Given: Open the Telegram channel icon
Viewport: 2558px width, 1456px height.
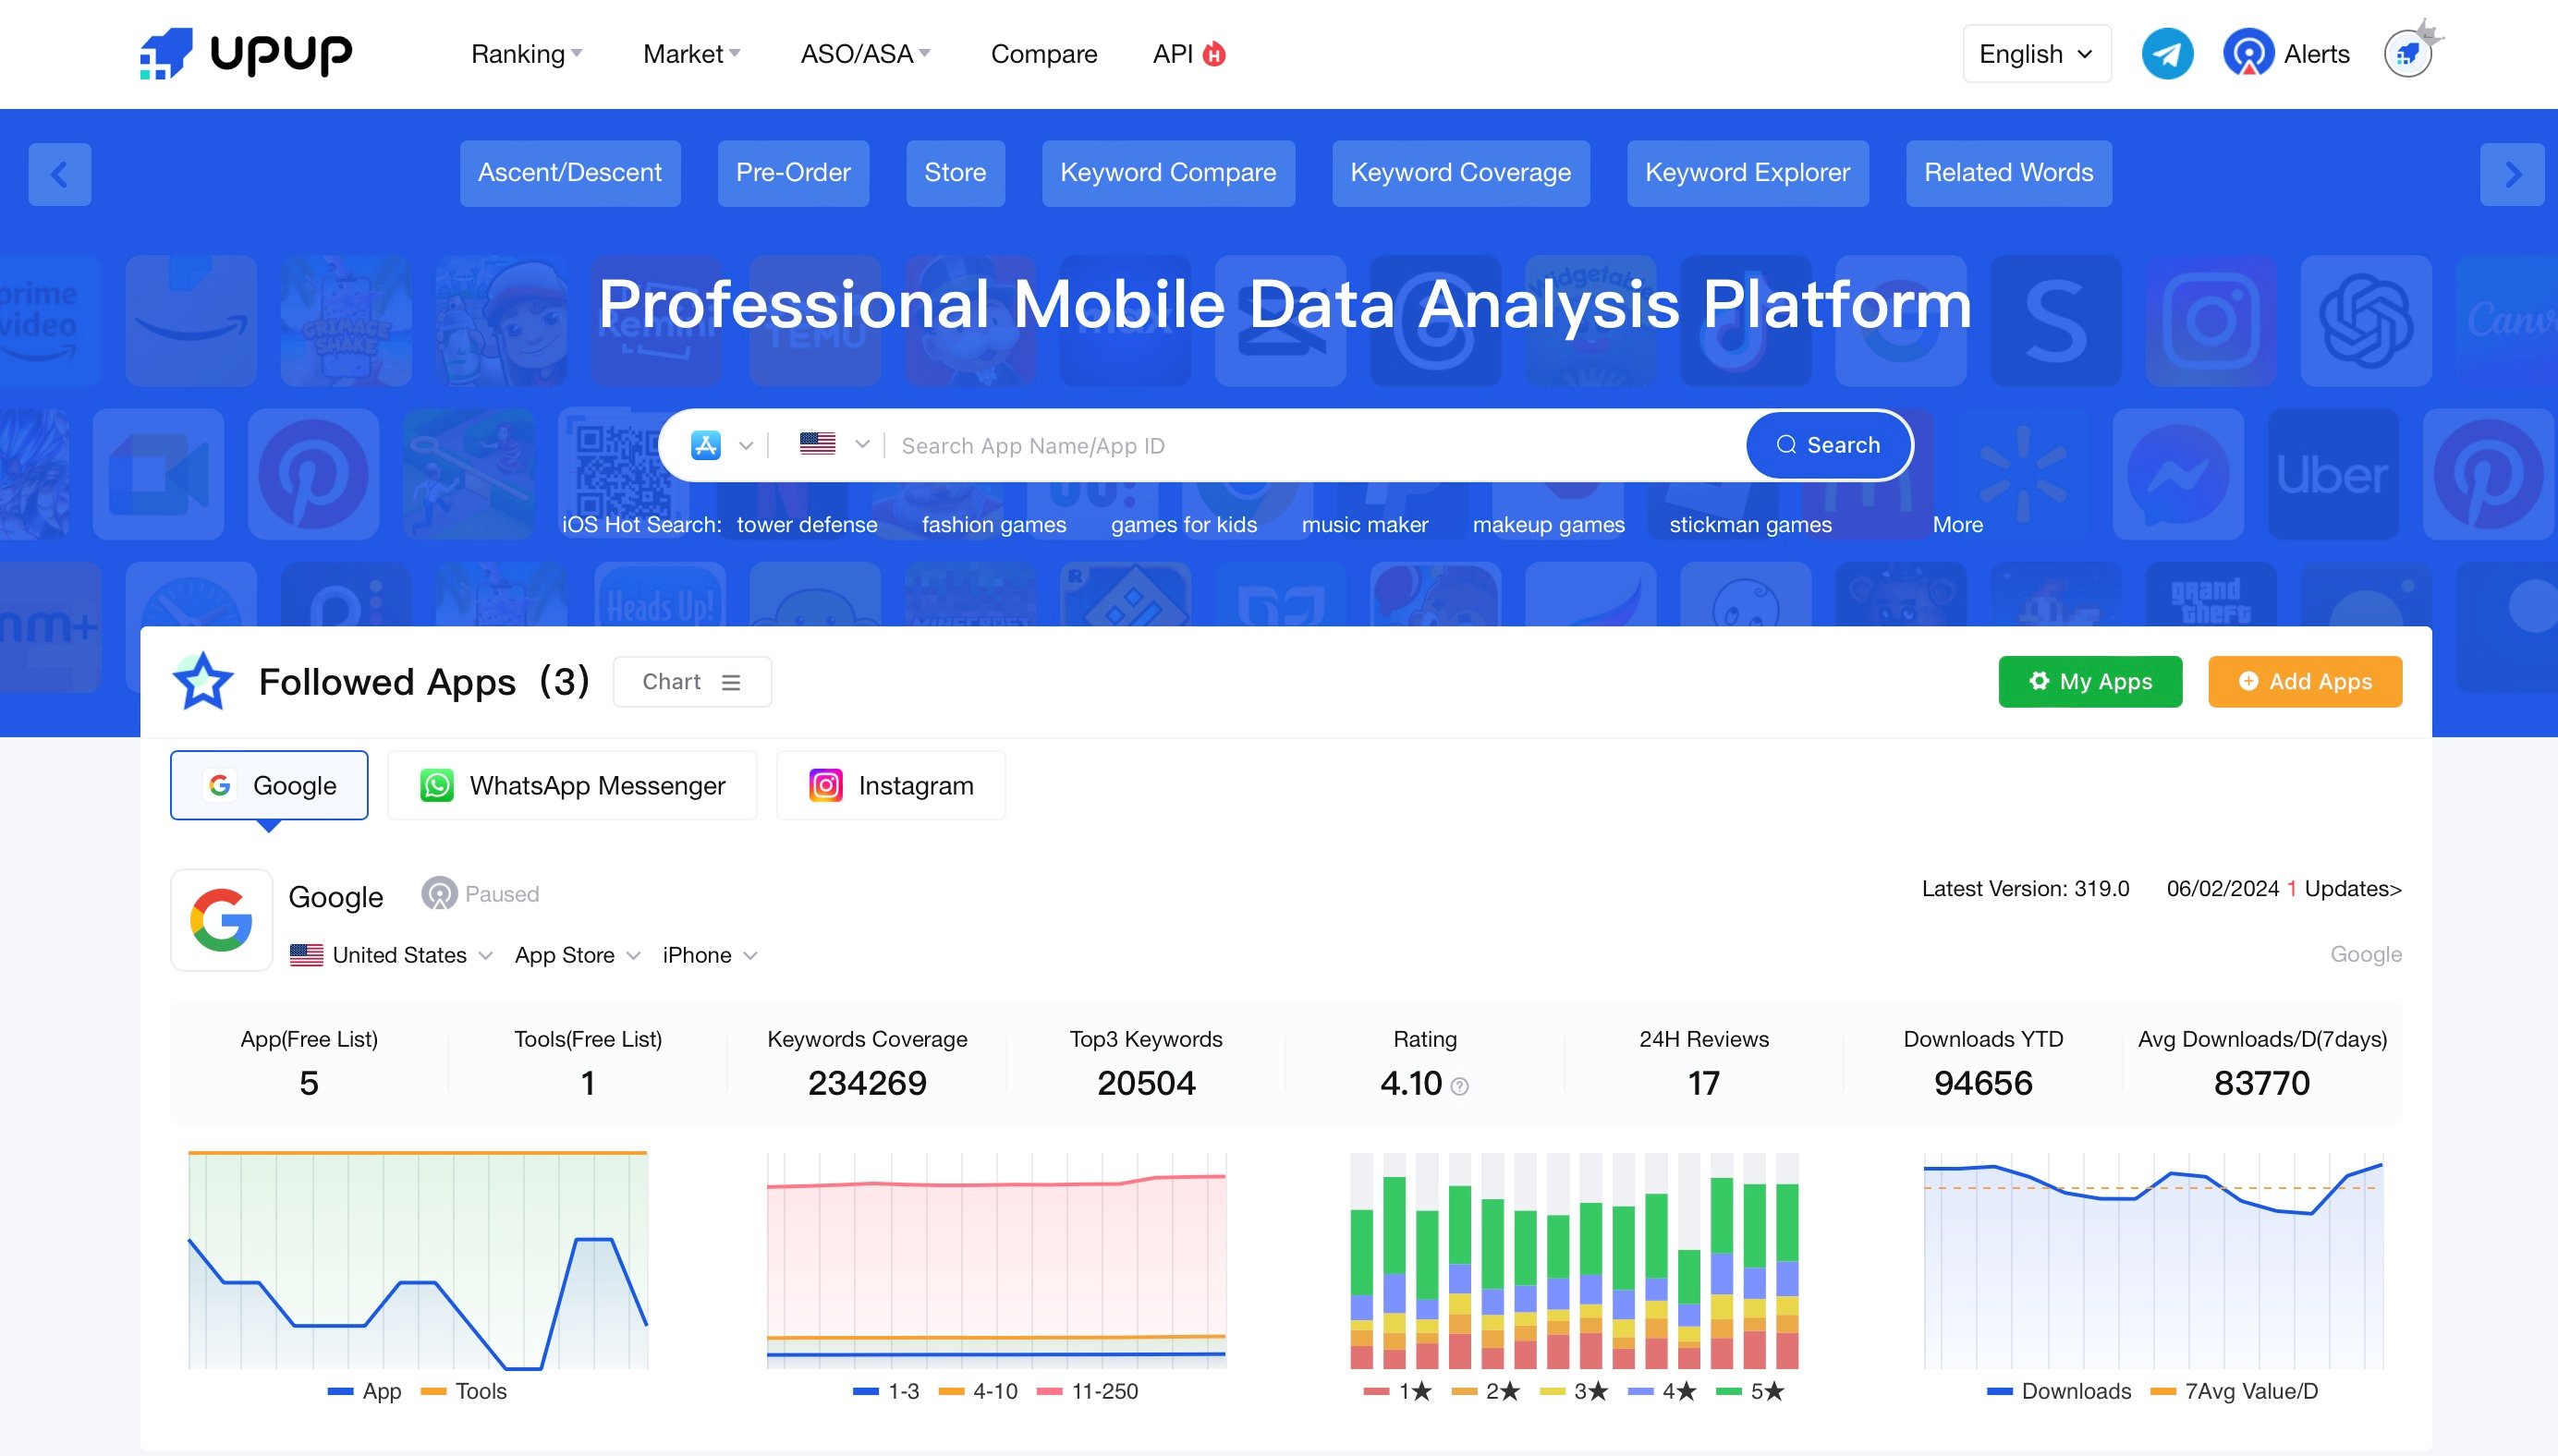Looking at the screenshot, I should point(2166,54).
